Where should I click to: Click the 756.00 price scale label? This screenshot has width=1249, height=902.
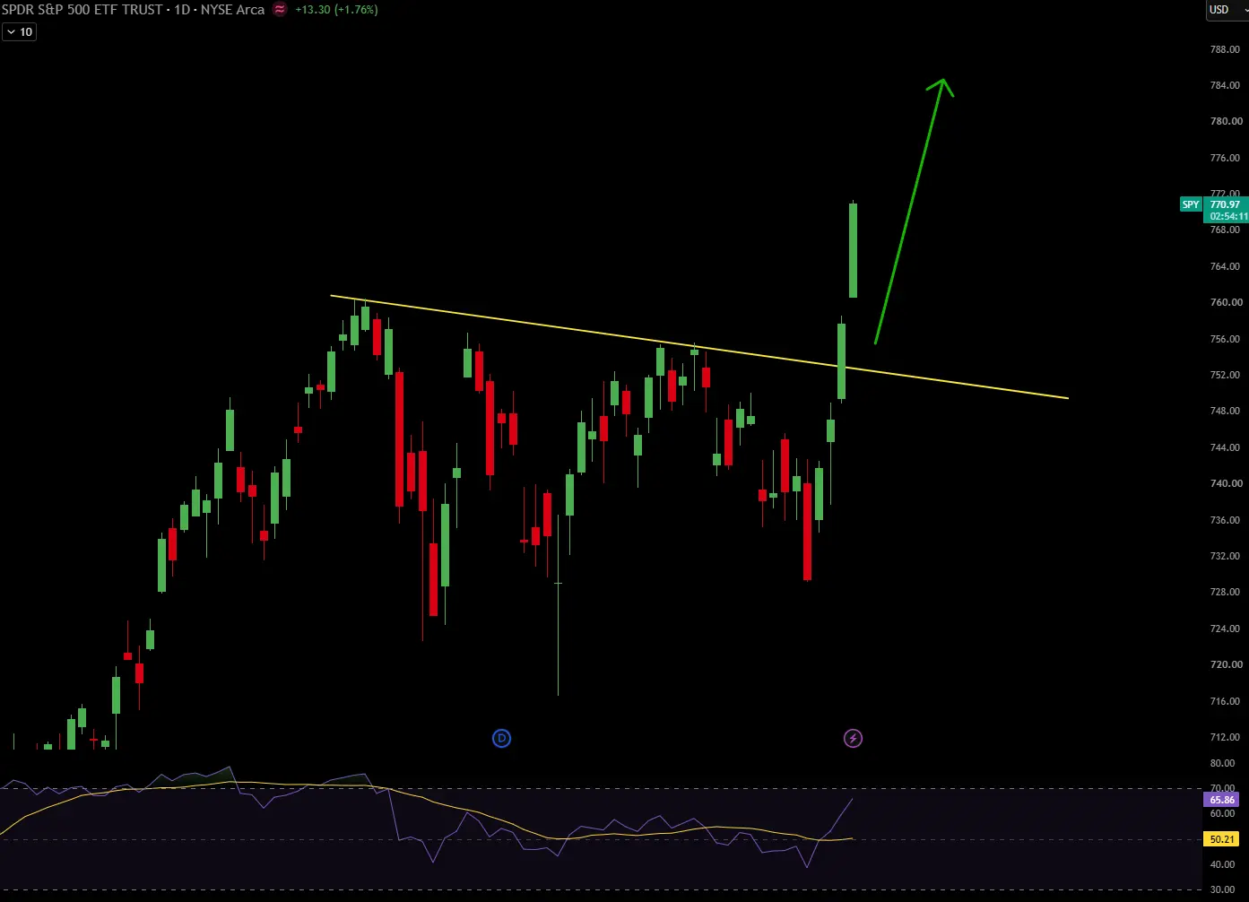click(1226, 339)
